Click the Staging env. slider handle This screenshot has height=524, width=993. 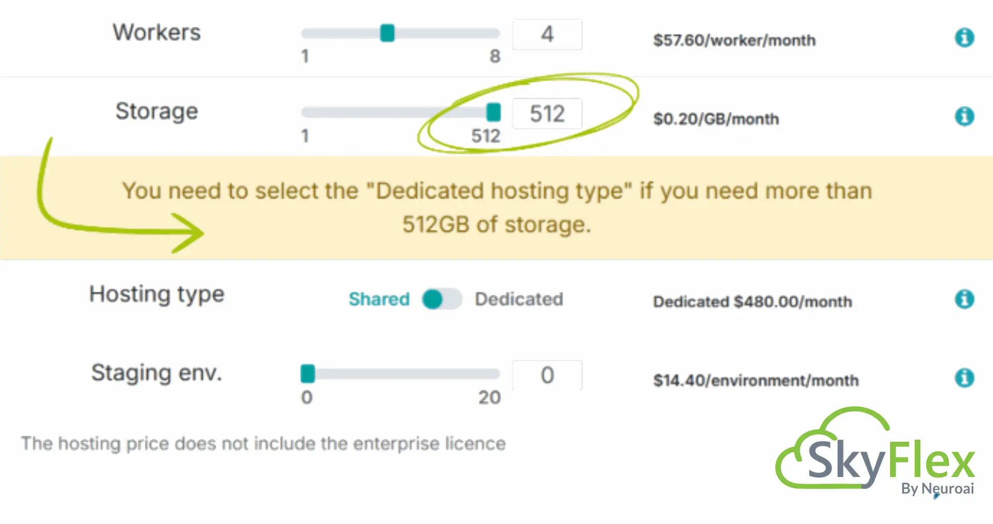tap(308, 373)
